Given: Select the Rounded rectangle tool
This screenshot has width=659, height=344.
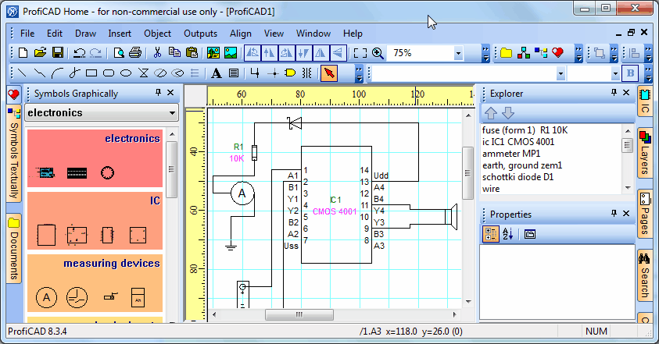Looking at the screenshot, I should pyautogui.click(x=109, y=73).
